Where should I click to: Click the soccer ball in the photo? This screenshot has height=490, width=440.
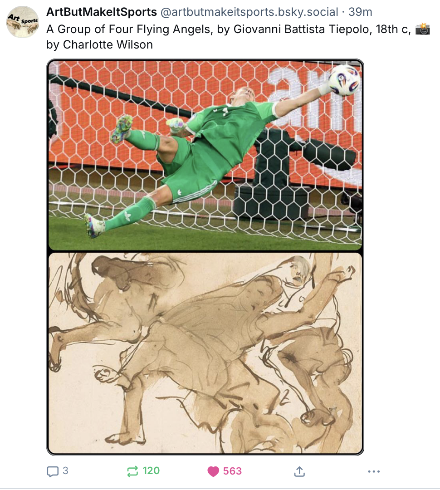pos(344,80)
